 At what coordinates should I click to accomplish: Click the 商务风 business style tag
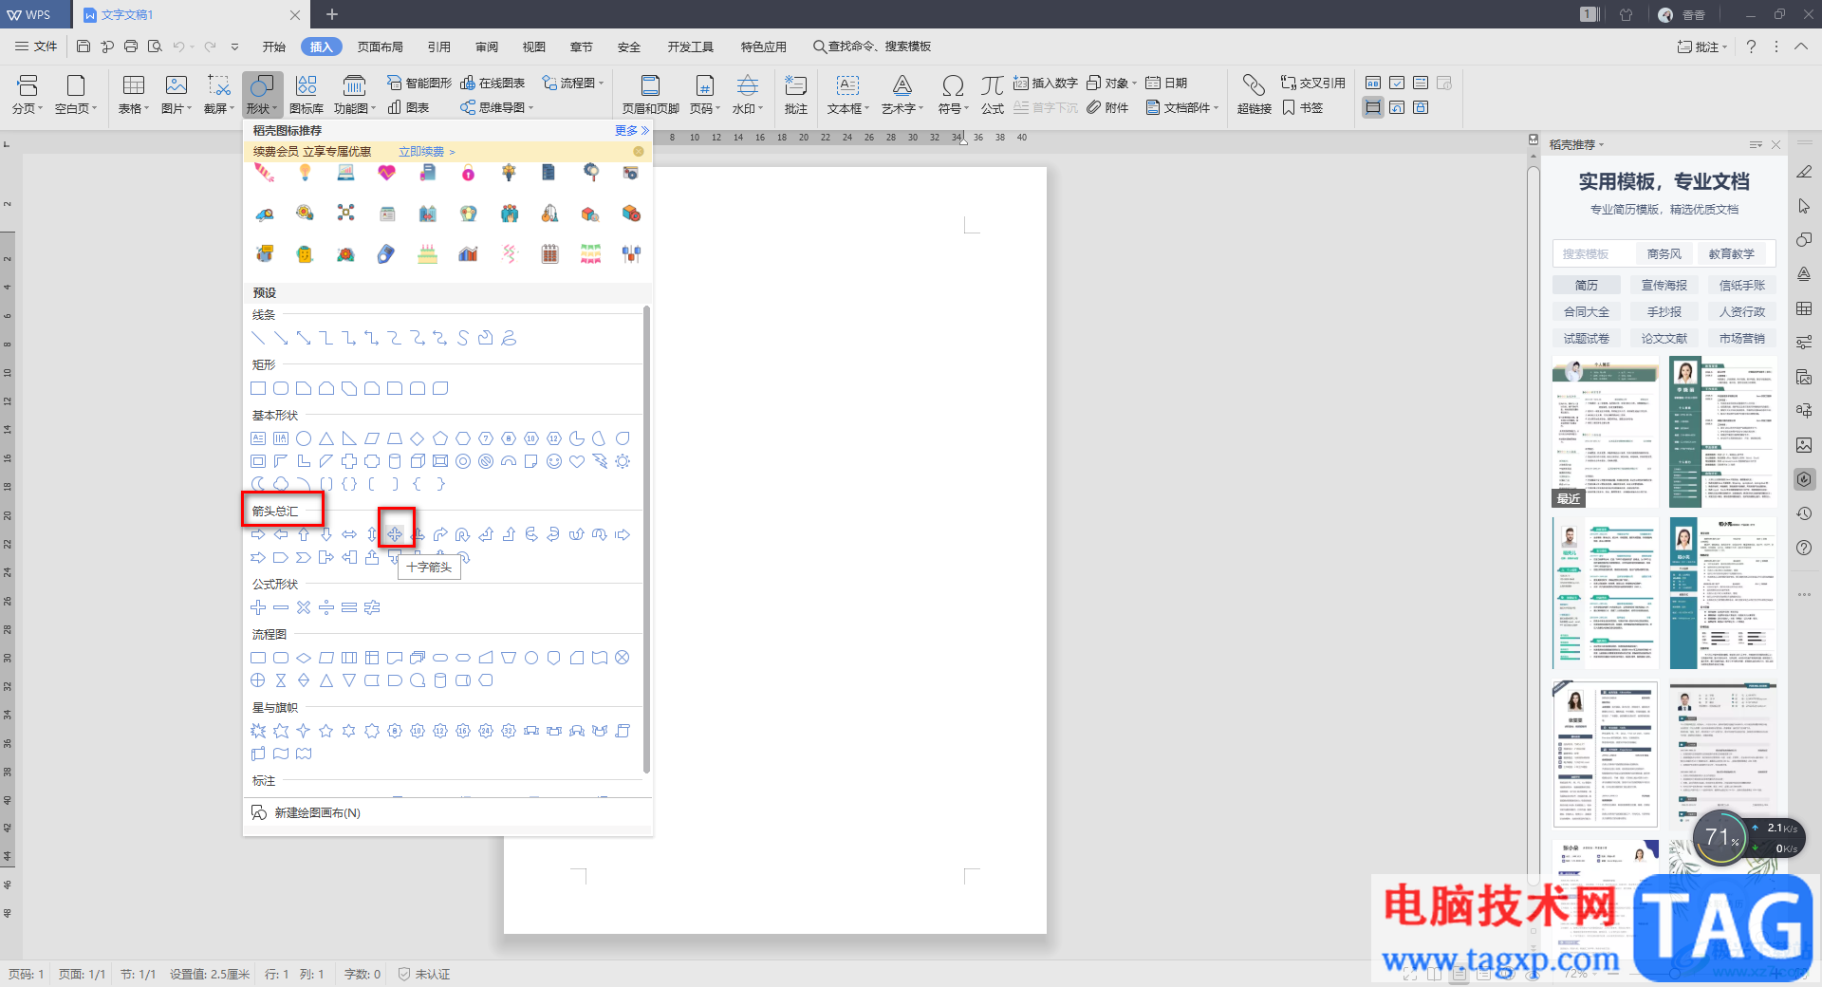[1664, 253]
